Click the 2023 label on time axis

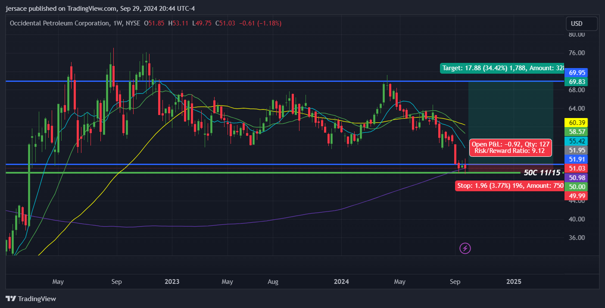(172, 282)
